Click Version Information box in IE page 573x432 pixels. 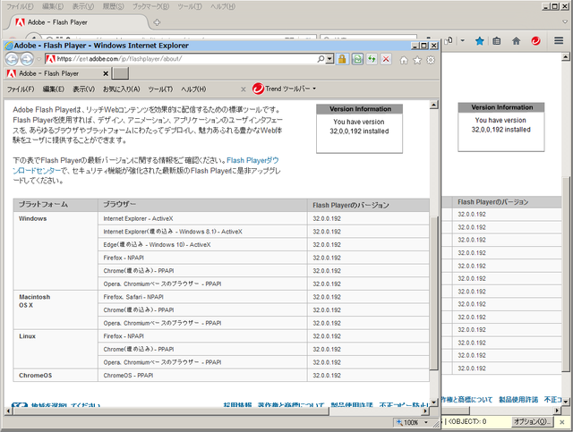tap(359, 129)
